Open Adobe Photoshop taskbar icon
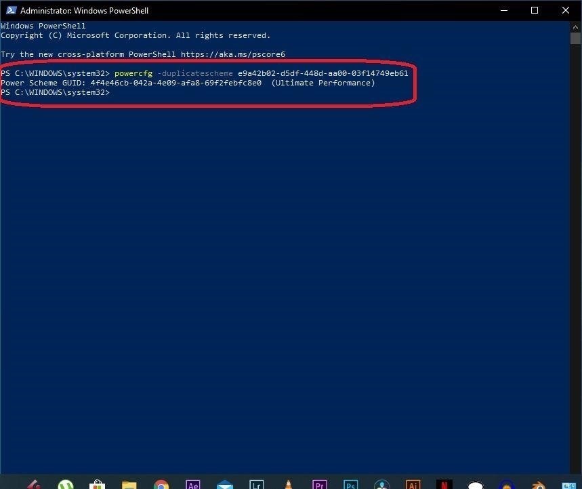The width and height of the screenshot is (582, 489). [x=351, y=484]
